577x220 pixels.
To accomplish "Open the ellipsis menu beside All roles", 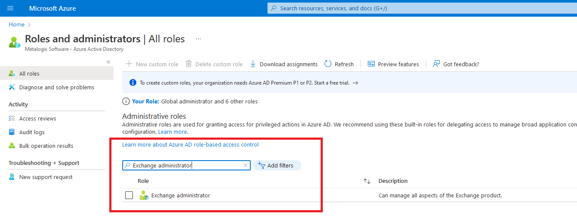I will tap(198, 39).
